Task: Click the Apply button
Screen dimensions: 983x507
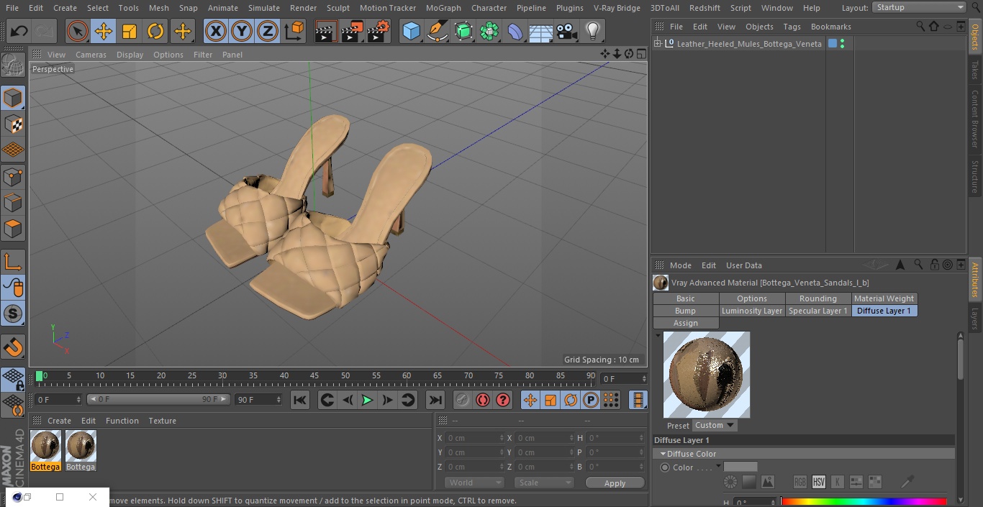Action: click(615, 483)
